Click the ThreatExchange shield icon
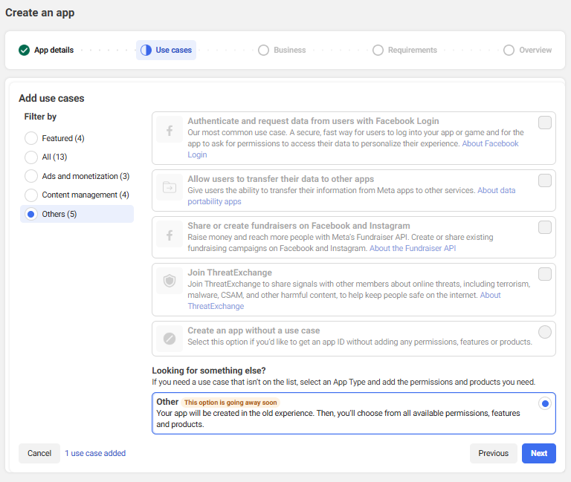This screenshot has height=482, width=571. (x=170, y=281)
